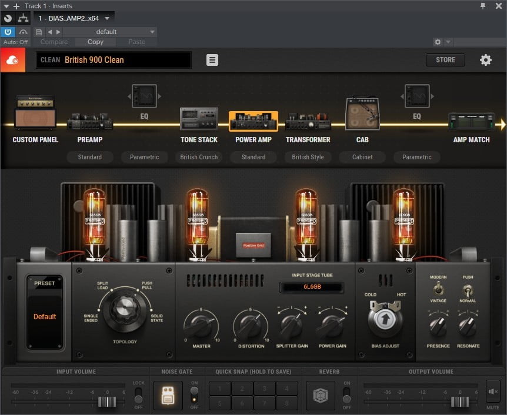Toggle the input volume Lock switch

[x=138, y=395]
